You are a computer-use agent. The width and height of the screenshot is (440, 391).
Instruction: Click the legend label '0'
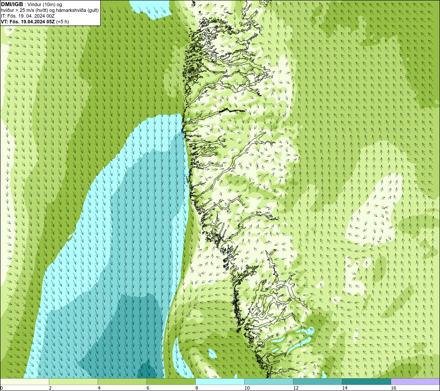(1, 388)
